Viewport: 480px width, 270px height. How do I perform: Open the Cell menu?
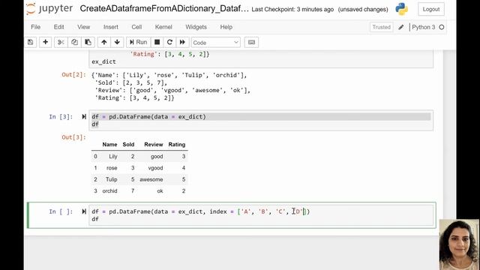pyautogui.click(x=136, y=27)
